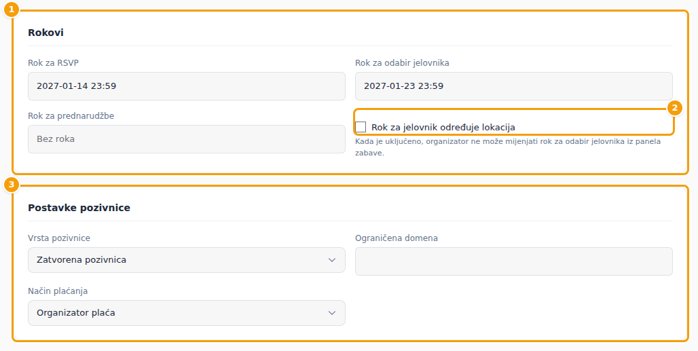Click the Rok za RSVP date field
This screenshot has width=698, height=351.
[187, 86]
